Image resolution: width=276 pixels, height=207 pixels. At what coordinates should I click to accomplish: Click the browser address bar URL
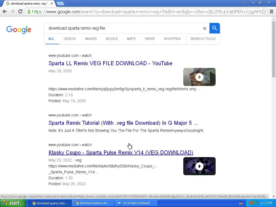tap(146, 12)
